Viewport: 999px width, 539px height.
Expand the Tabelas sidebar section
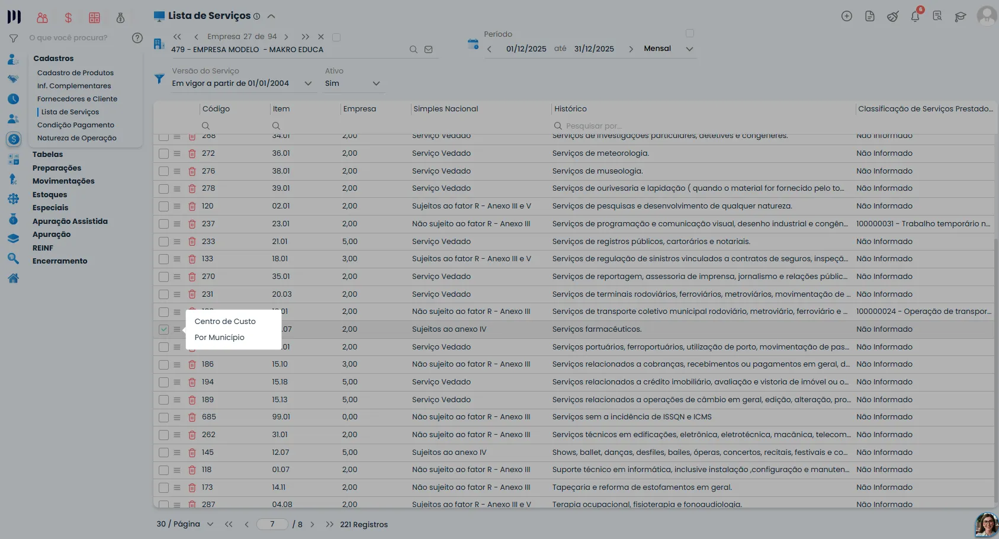[x=47, y=155]
